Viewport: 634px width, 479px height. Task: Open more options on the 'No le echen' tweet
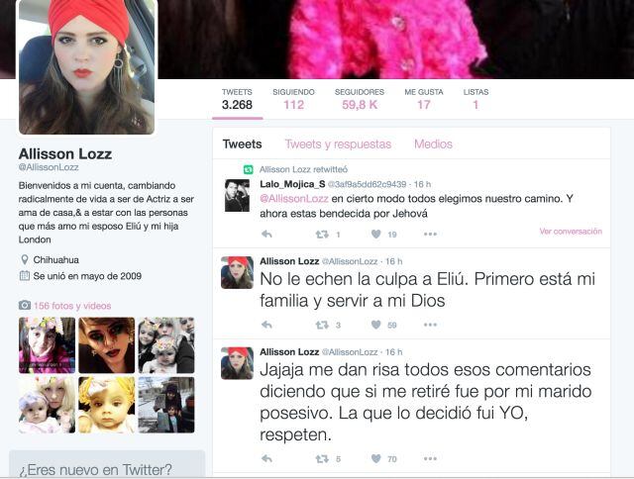point(430,325)
